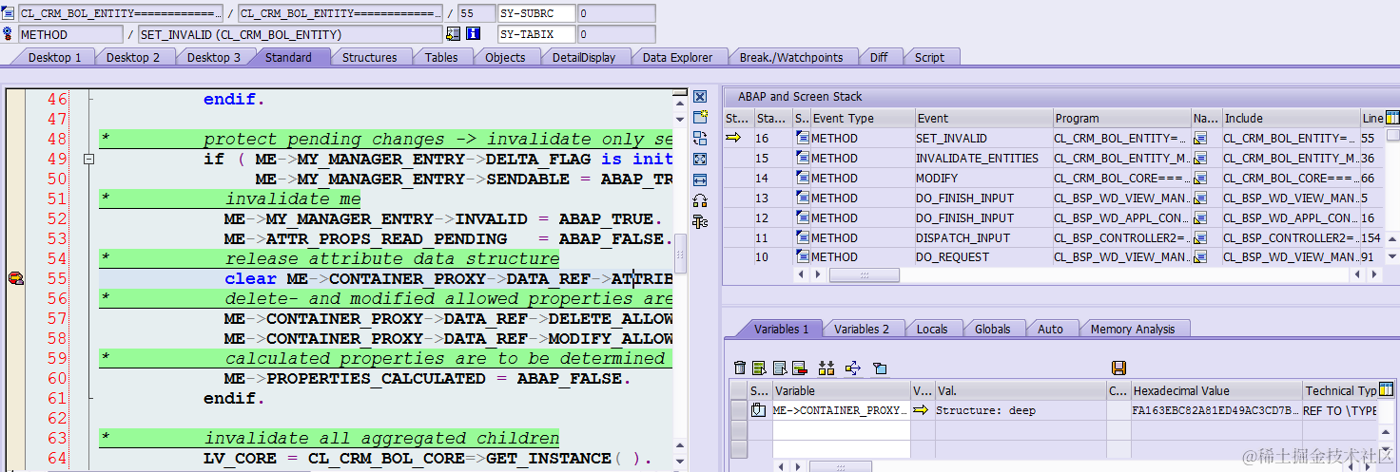The width and height of the screenshot is (1400, 472).
Task: Click the blue information icon
Action: [x=473, y=34]
